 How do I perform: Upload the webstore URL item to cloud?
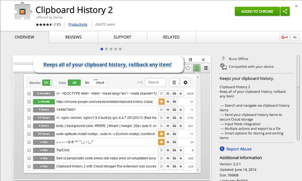click(x=174, y=101)
